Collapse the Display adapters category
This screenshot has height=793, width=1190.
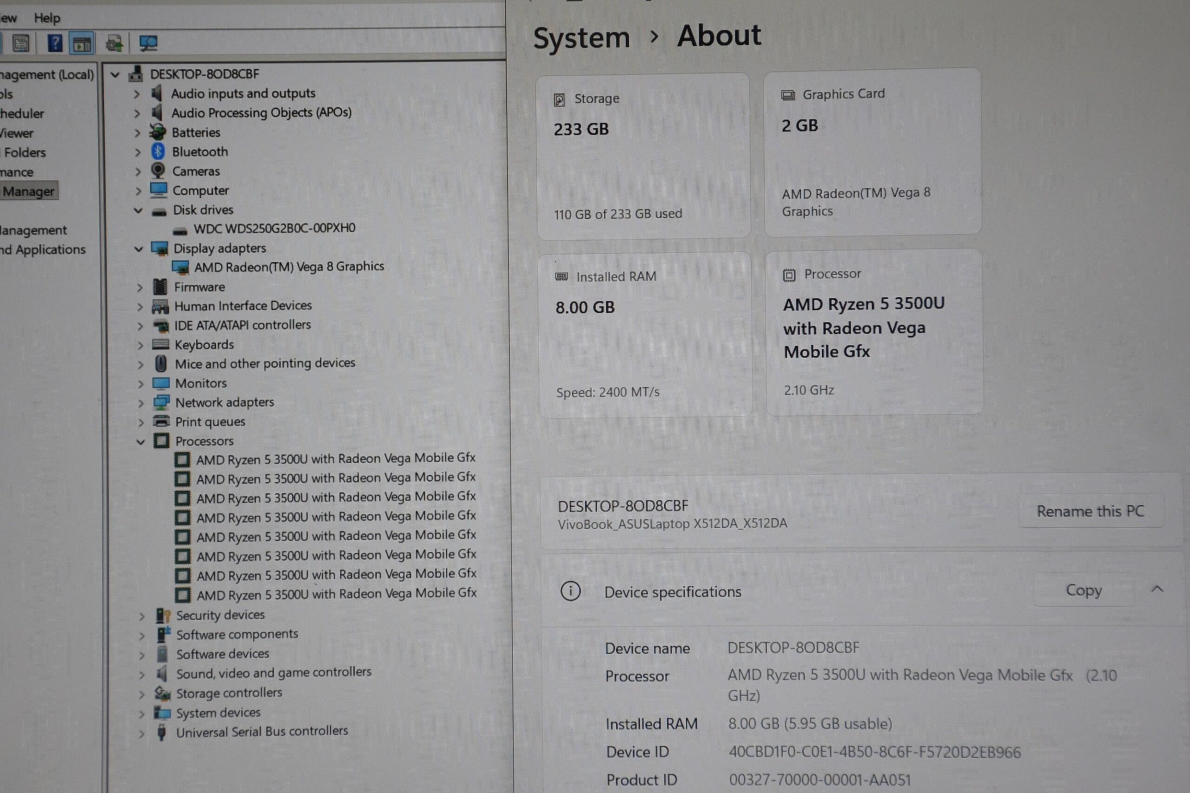tap(138, 249)
